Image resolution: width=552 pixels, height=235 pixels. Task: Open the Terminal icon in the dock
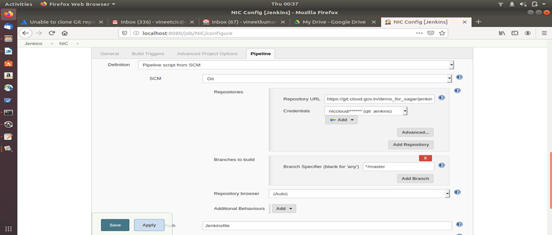coord(8,112)
